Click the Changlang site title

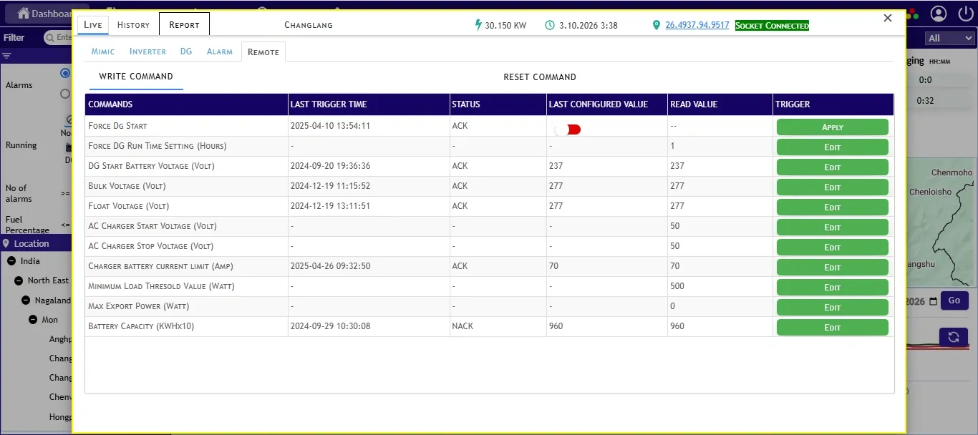click(x=309, y=25)
